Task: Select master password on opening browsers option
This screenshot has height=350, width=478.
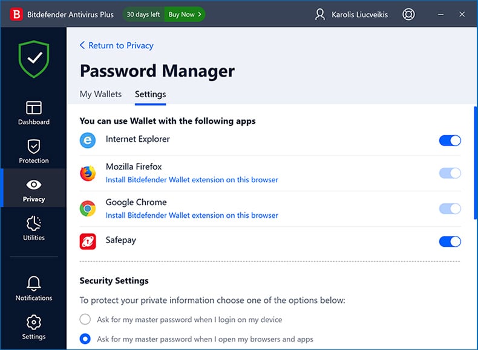Action: (x=85, y=339)
